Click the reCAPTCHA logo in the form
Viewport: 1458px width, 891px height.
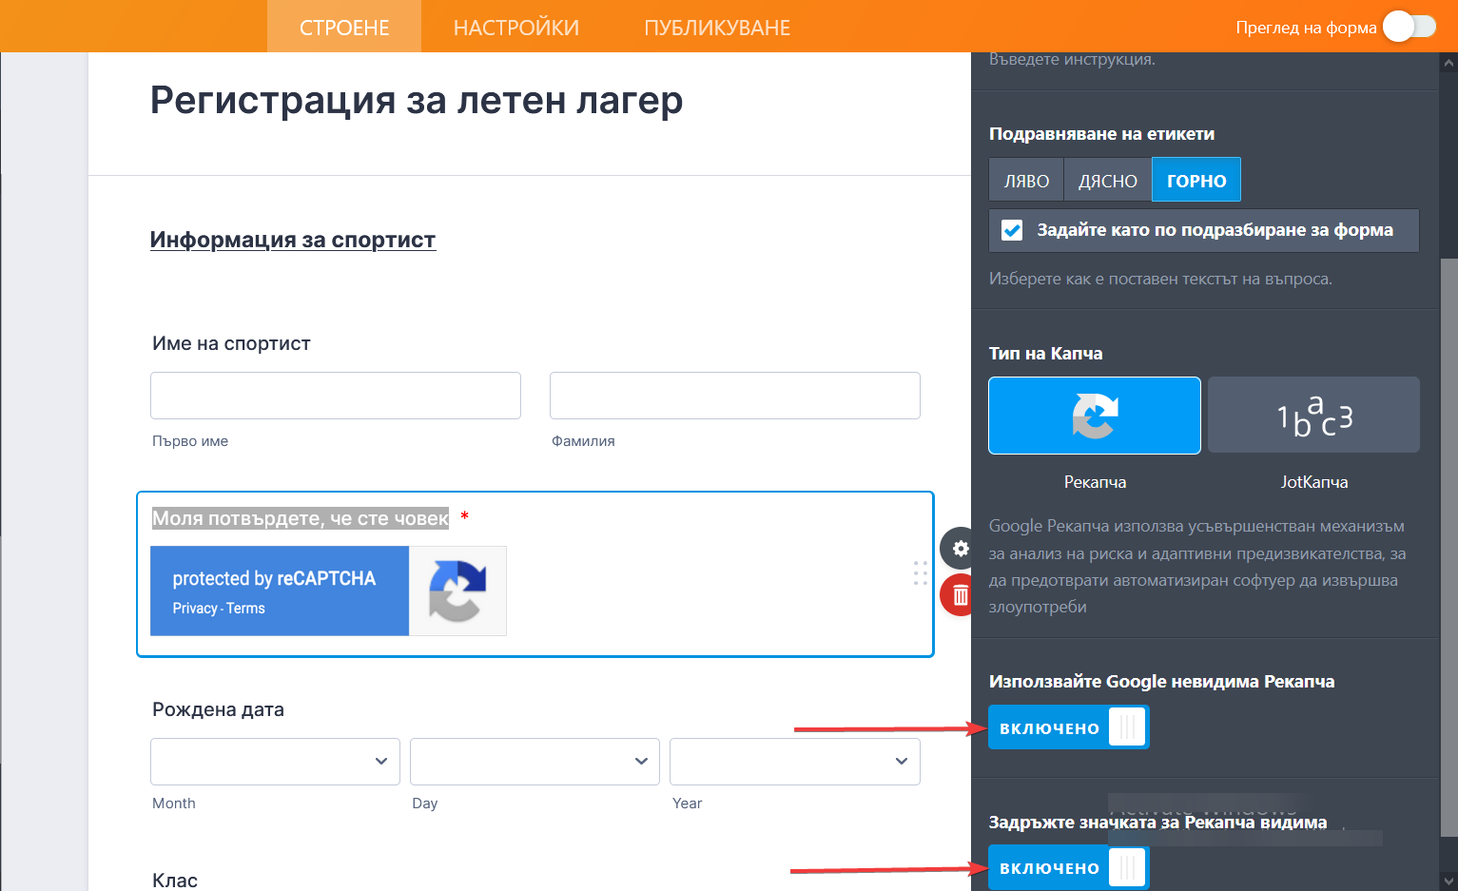point(457,591)
